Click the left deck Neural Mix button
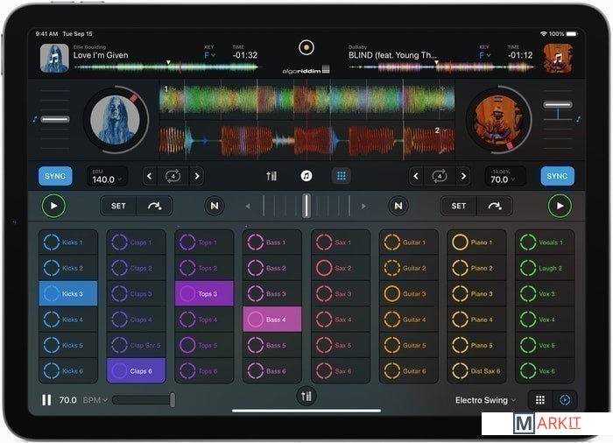The height and width of the screenshot is (443, 613). (215, 207)
